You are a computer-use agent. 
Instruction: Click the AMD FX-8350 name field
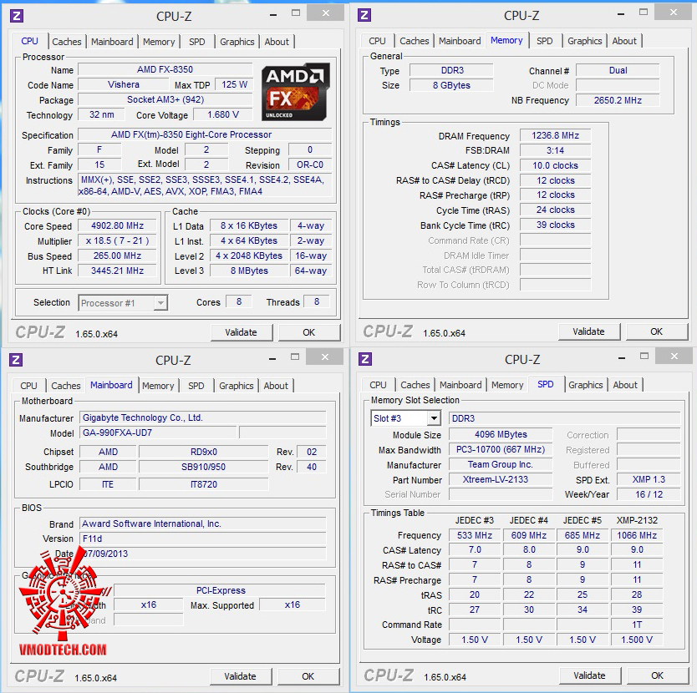pyautogui.click(x=165, y=70)
